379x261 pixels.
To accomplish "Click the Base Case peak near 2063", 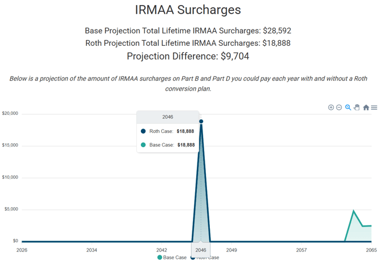I will point(354,211).
